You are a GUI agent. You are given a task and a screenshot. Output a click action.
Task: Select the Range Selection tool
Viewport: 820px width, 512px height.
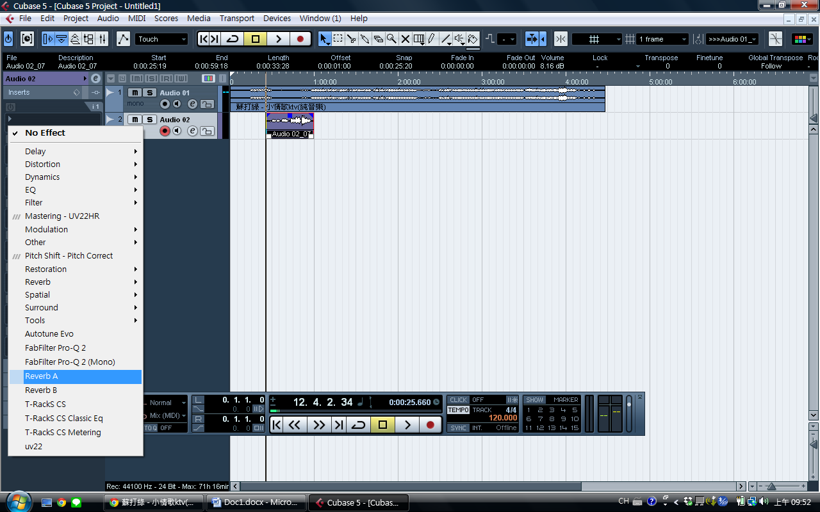[338, 39]
